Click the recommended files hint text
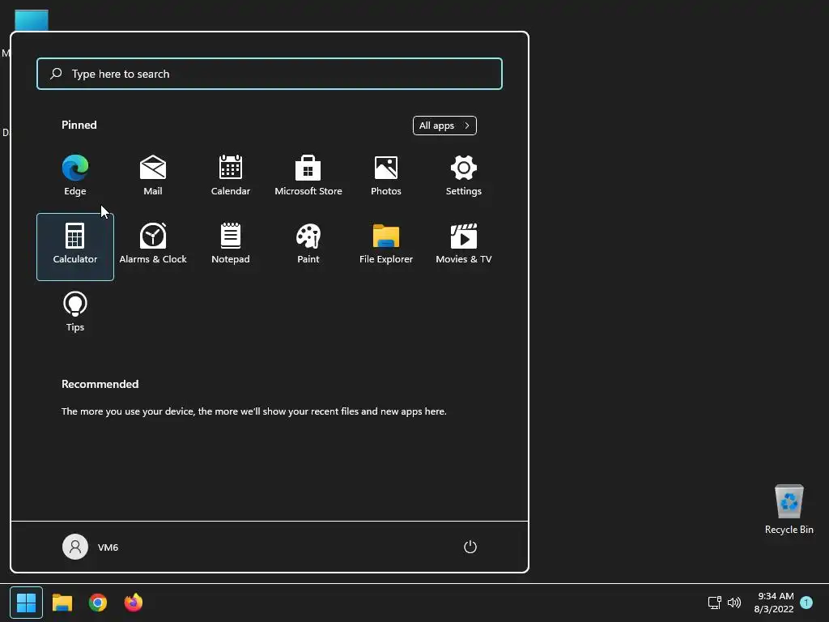The image size is (829, 622). (x=253, y=411)
